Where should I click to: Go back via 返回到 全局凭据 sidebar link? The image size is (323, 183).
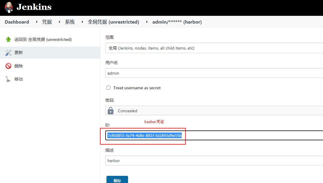(43, 39)
